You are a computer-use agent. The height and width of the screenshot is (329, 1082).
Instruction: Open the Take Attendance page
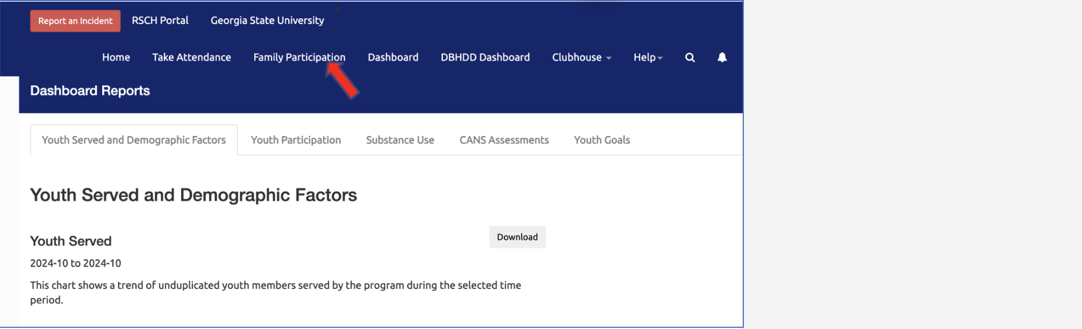[x=191, y=57]
